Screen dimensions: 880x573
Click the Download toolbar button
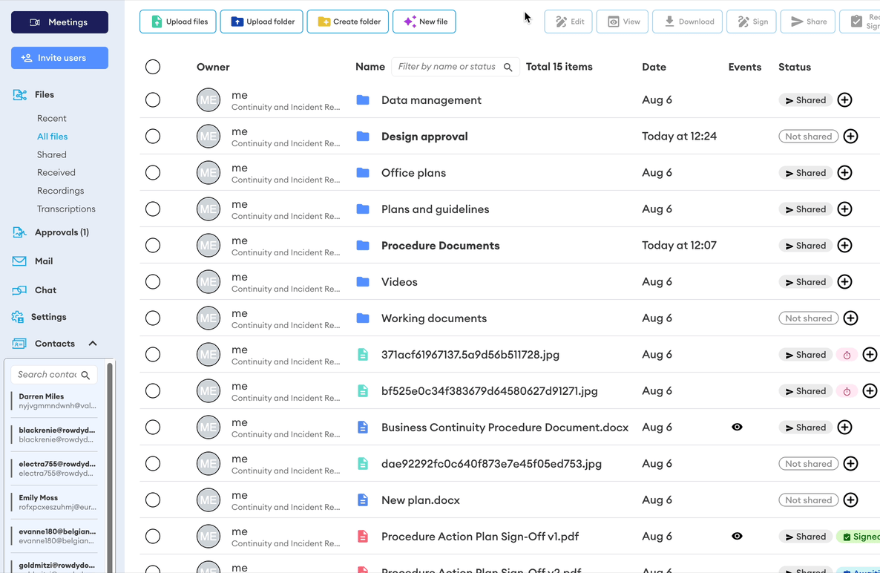coord(688,22)
